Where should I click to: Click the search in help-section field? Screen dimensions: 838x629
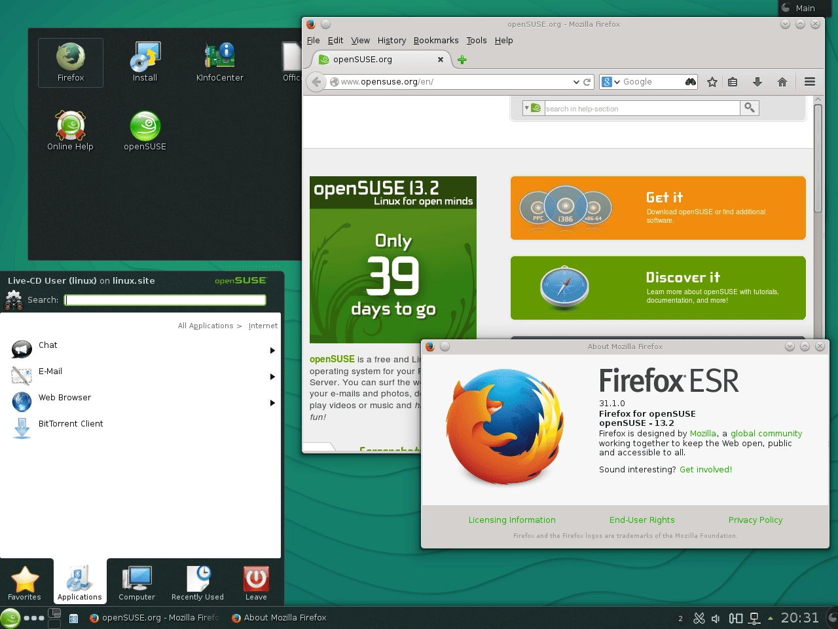coord(642,108)
